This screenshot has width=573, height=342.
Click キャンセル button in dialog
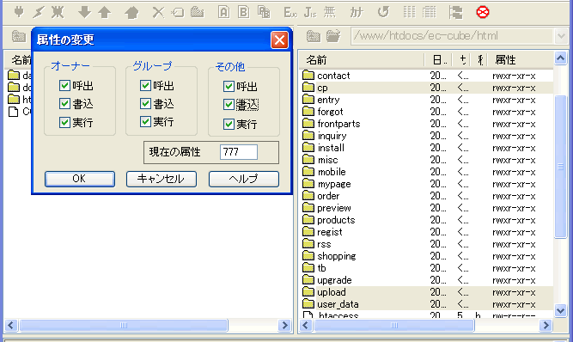tap(162, 179)
